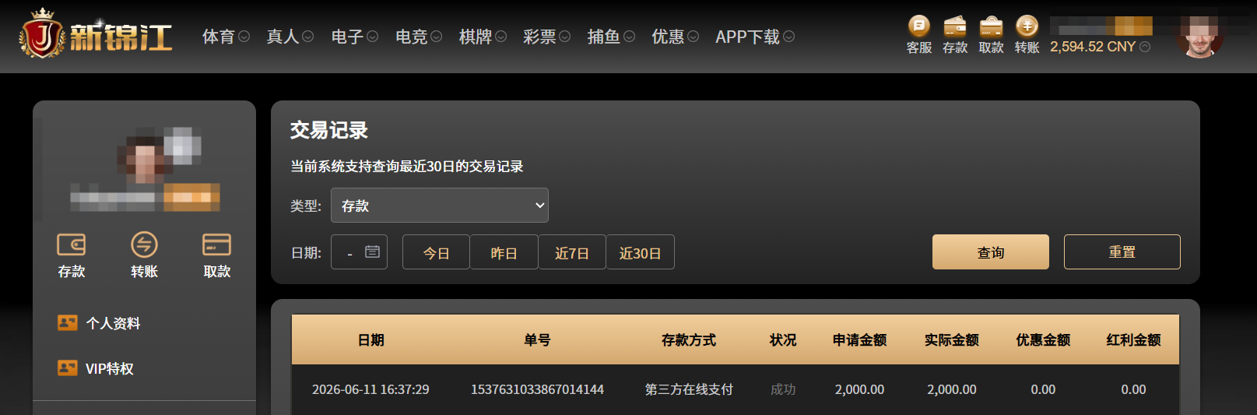
Task: Open the header 取款 withdrawal icon
Action: pos(991,35)
